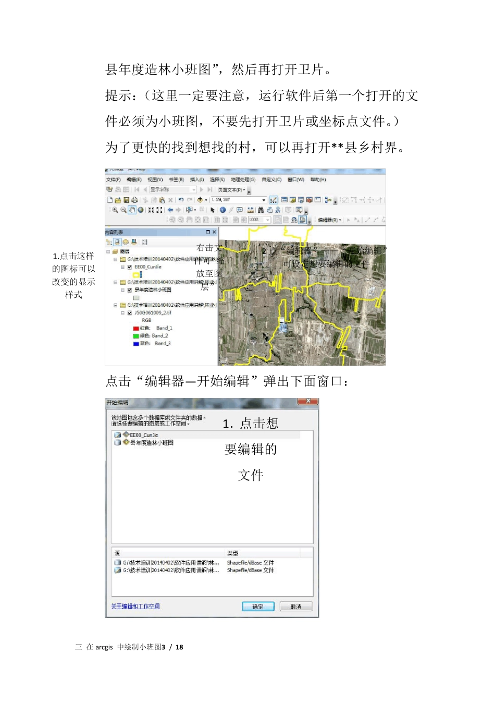The image size is (495, 701).
Task: Click the New map document icon
Action: (110, 200)
